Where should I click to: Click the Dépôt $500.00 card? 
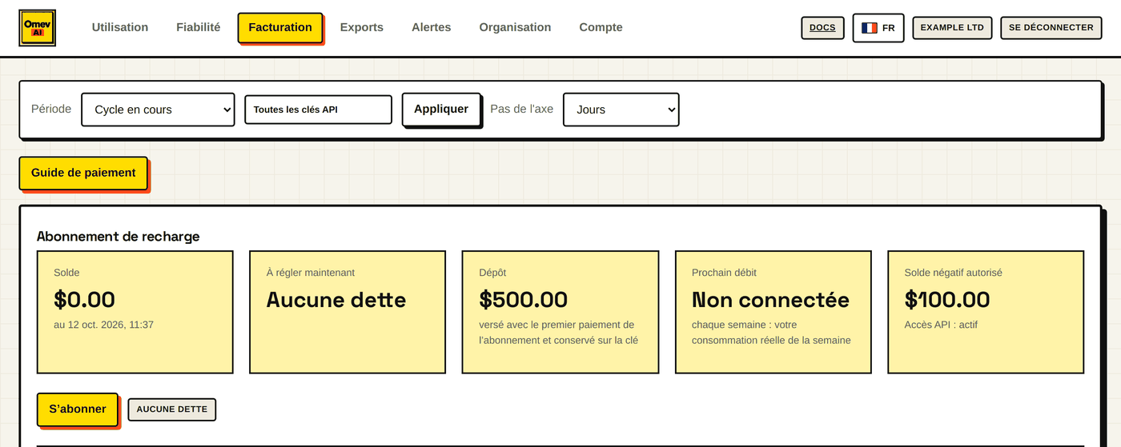560,312
